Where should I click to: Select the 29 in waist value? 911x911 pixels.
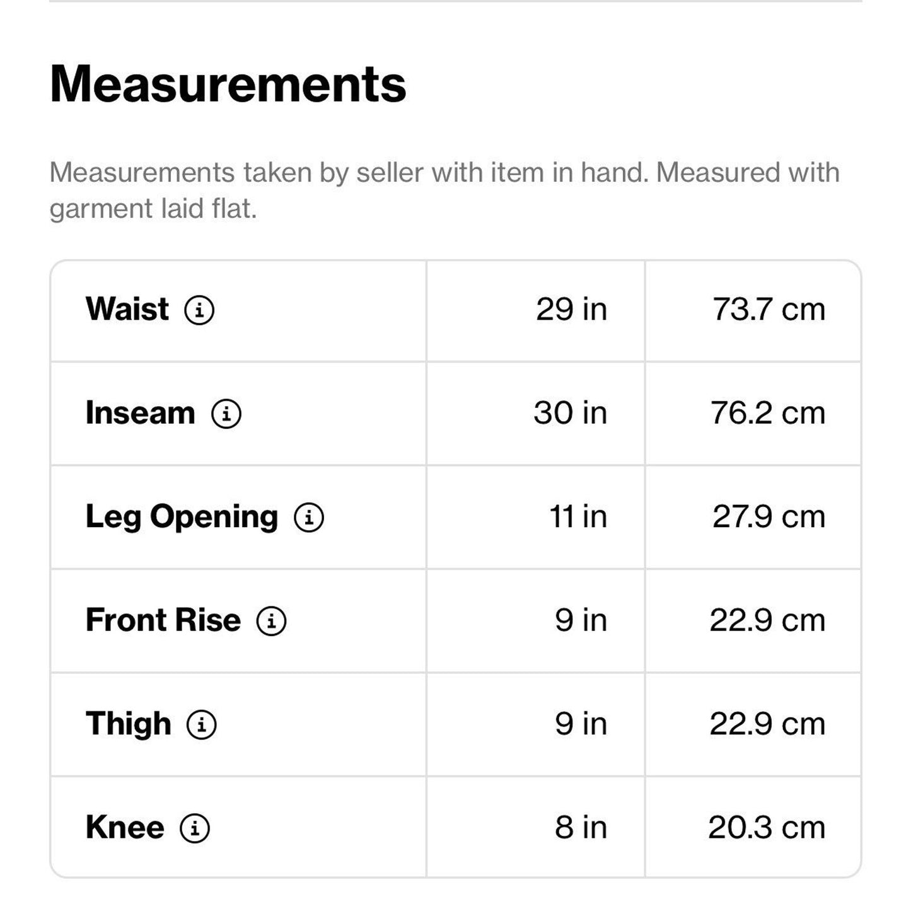[571, 310]
